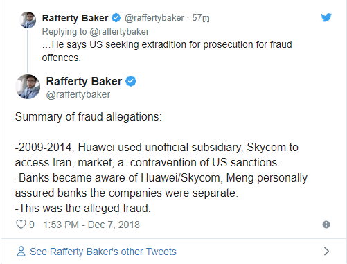Click the @raffertybaker handle beside the top name
This screenshot has width=347, height=264.
coord(154,18)
